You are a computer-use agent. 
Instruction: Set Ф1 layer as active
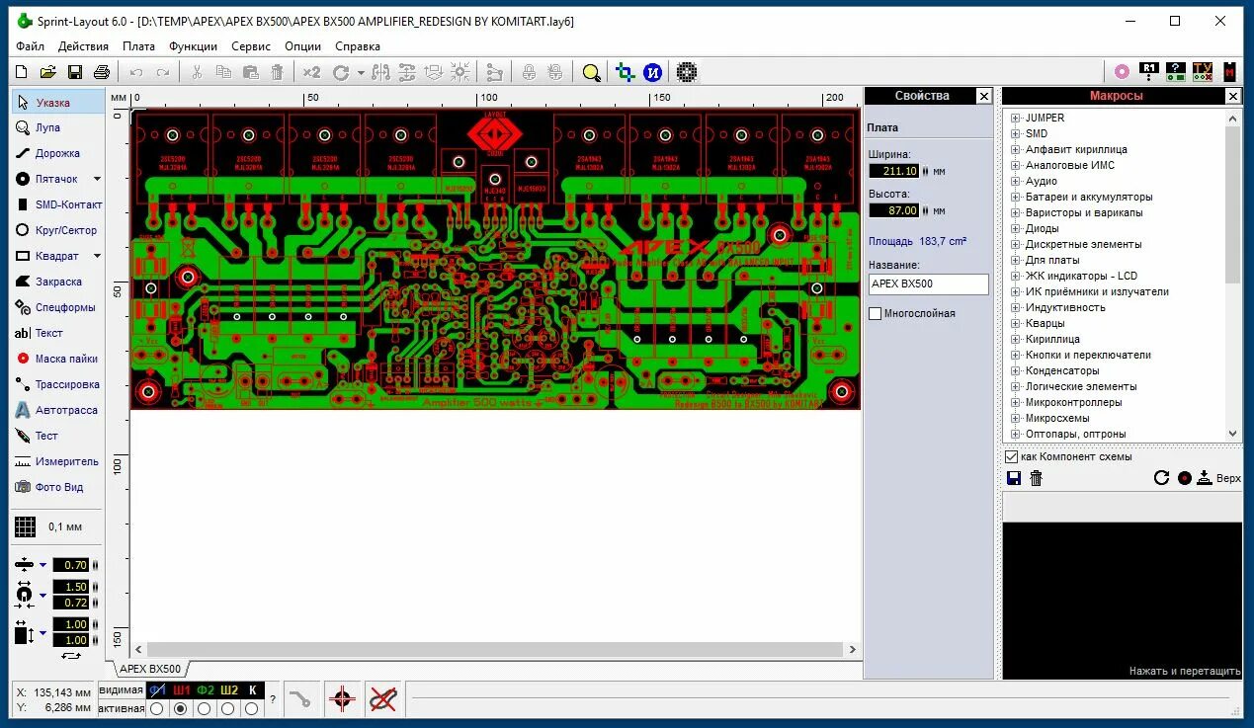pos(157,708)
